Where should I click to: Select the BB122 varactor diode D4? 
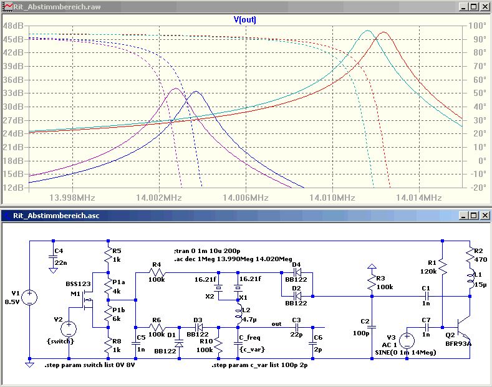(297, 272)
